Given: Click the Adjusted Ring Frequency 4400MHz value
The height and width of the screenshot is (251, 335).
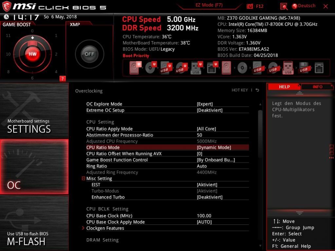Looking at the screenshot, I should tap(207, 172).
